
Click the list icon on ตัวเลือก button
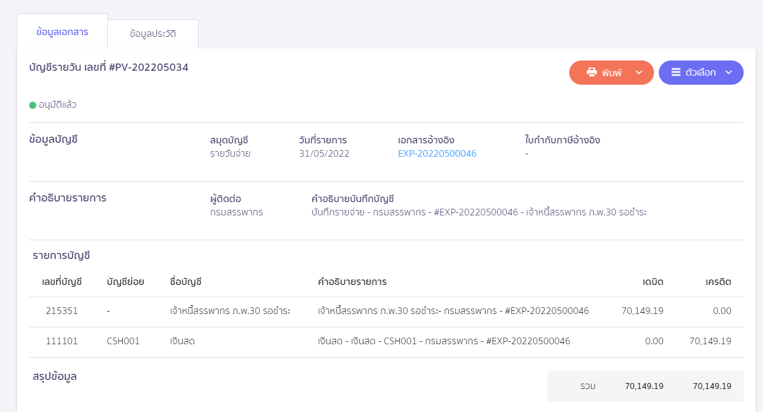click(676, 73)
